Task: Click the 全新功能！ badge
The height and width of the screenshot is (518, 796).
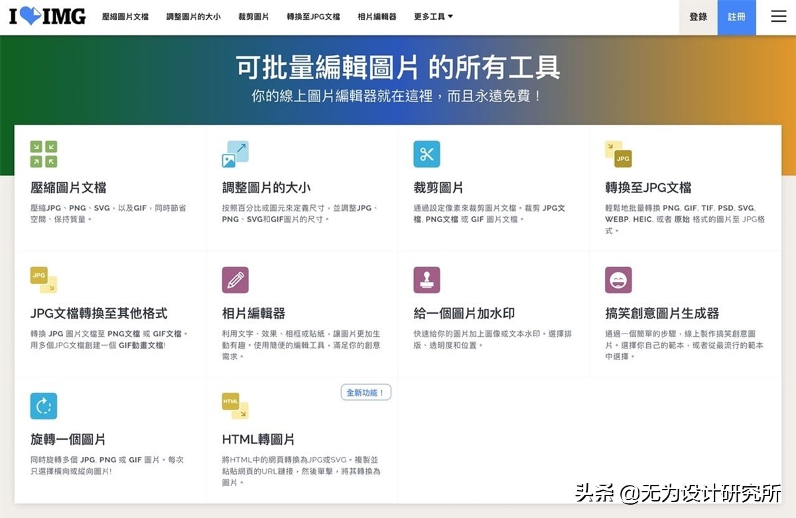Action: [365, 393]
